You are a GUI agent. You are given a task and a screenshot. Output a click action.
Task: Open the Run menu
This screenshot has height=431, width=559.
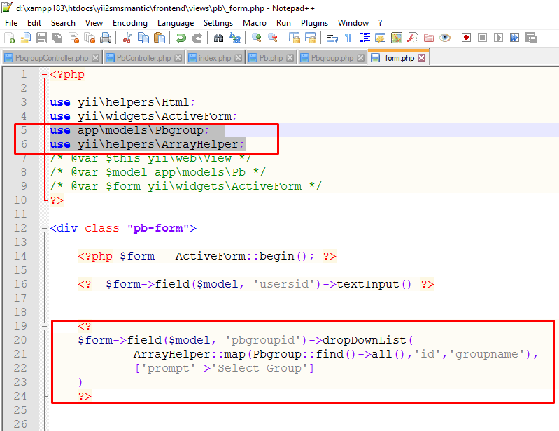tap(283, 23)
